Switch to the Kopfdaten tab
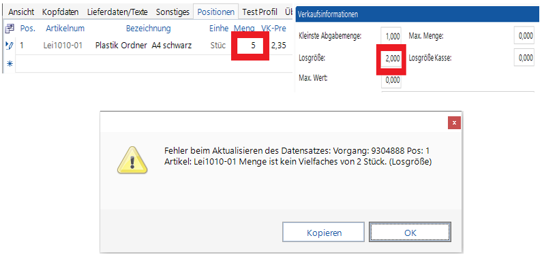Viewport: 542px width, 255px height. tap(61, 12)
